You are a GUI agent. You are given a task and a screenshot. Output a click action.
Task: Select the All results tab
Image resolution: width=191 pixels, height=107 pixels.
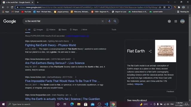point(28,30)
